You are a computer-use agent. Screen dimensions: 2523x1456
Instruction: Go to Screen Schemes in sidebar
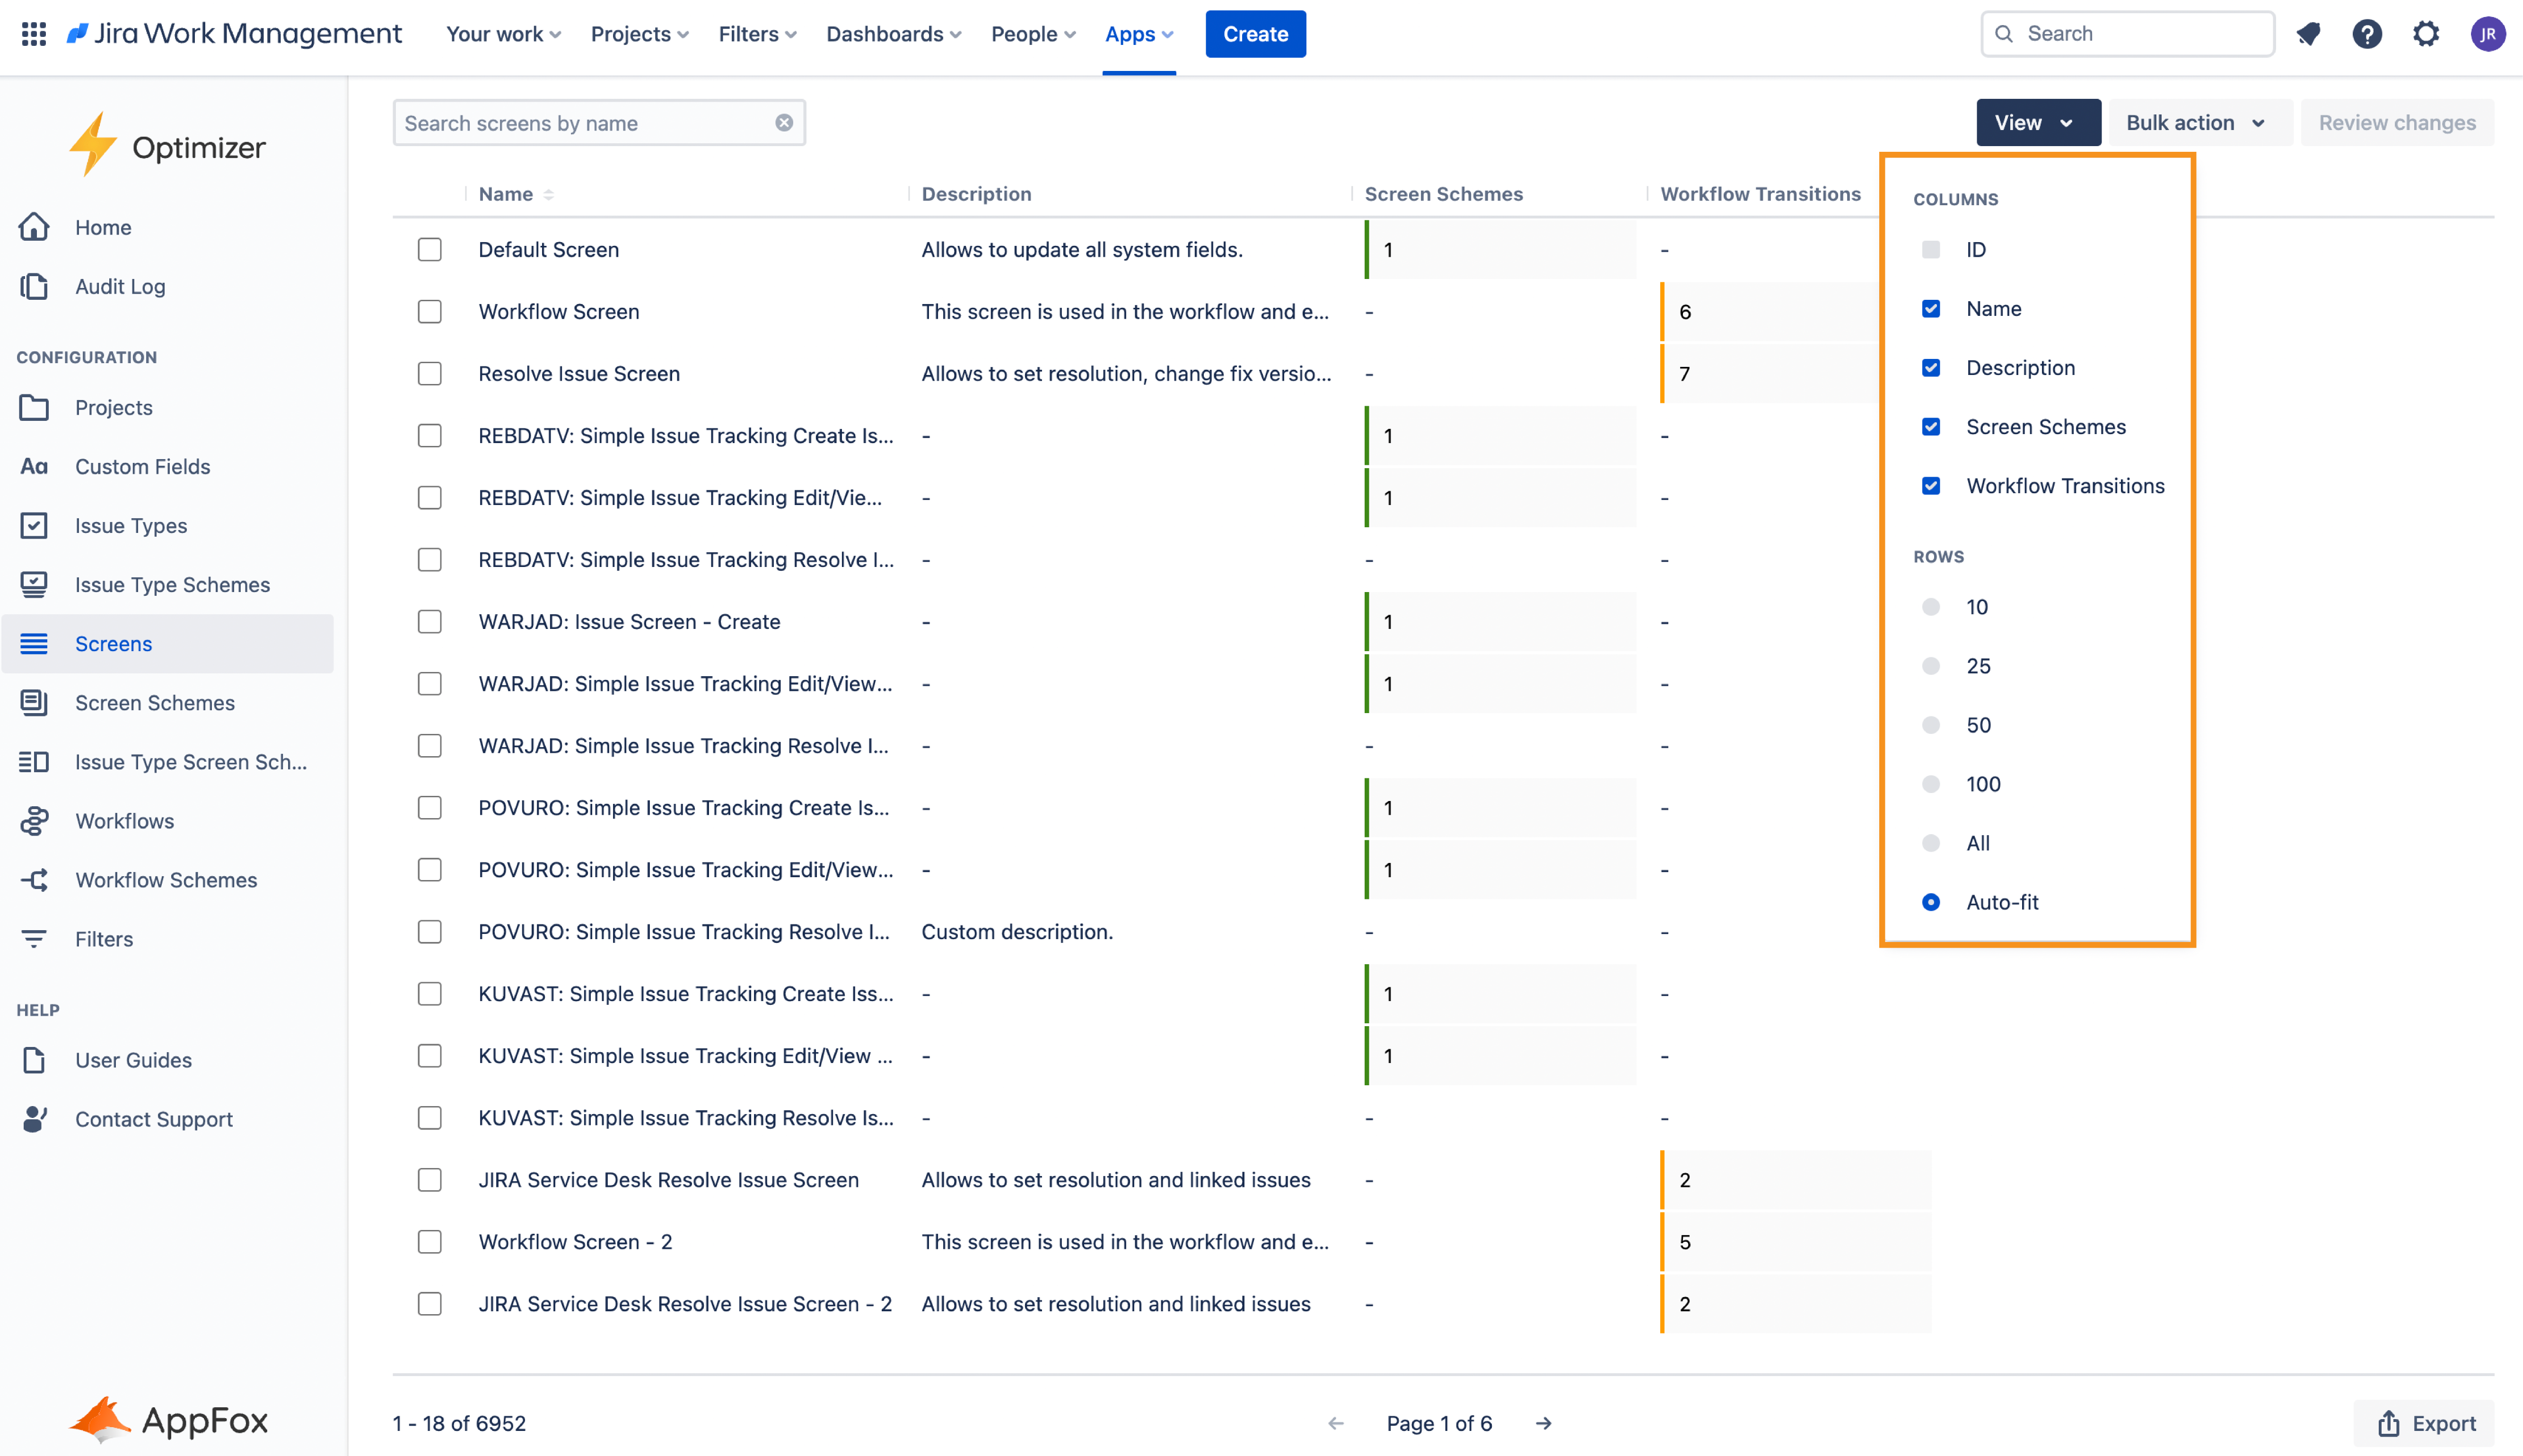[155, 703]
